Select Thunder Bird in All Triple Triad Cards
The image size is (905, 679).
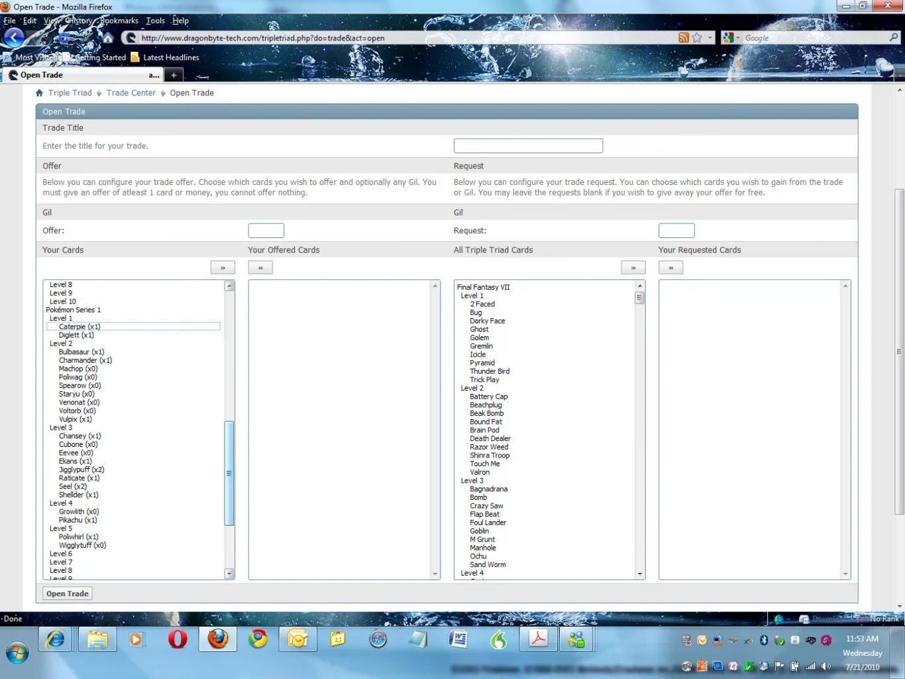pyautogui.click(x=490, y=371)
